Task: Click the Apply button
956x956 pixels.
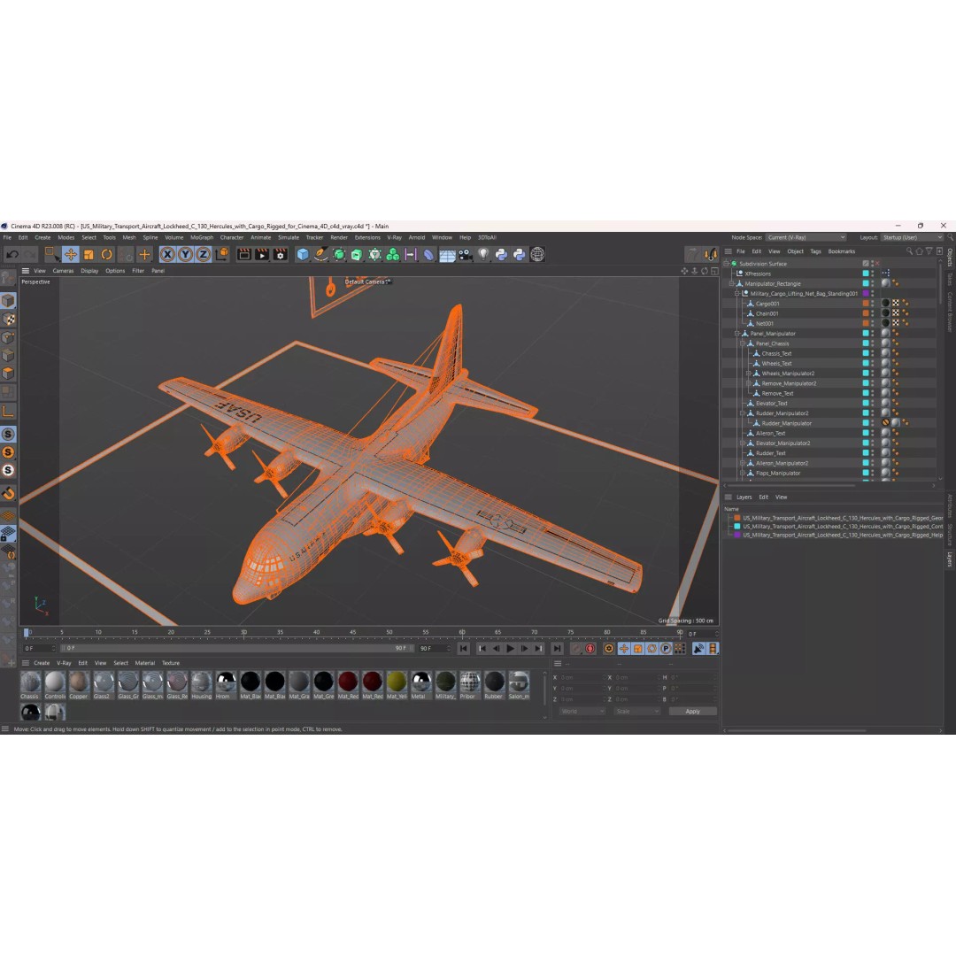Action: tap(692, 712)
